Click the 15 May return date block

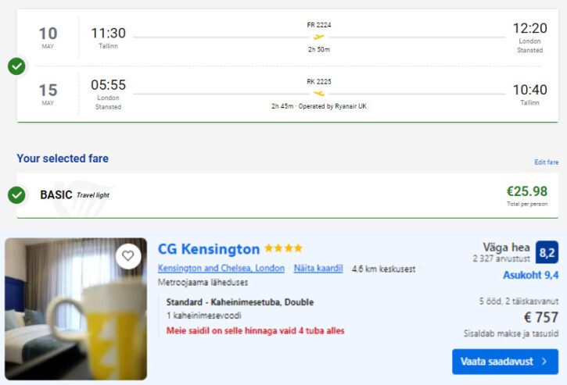pos(48,94)
